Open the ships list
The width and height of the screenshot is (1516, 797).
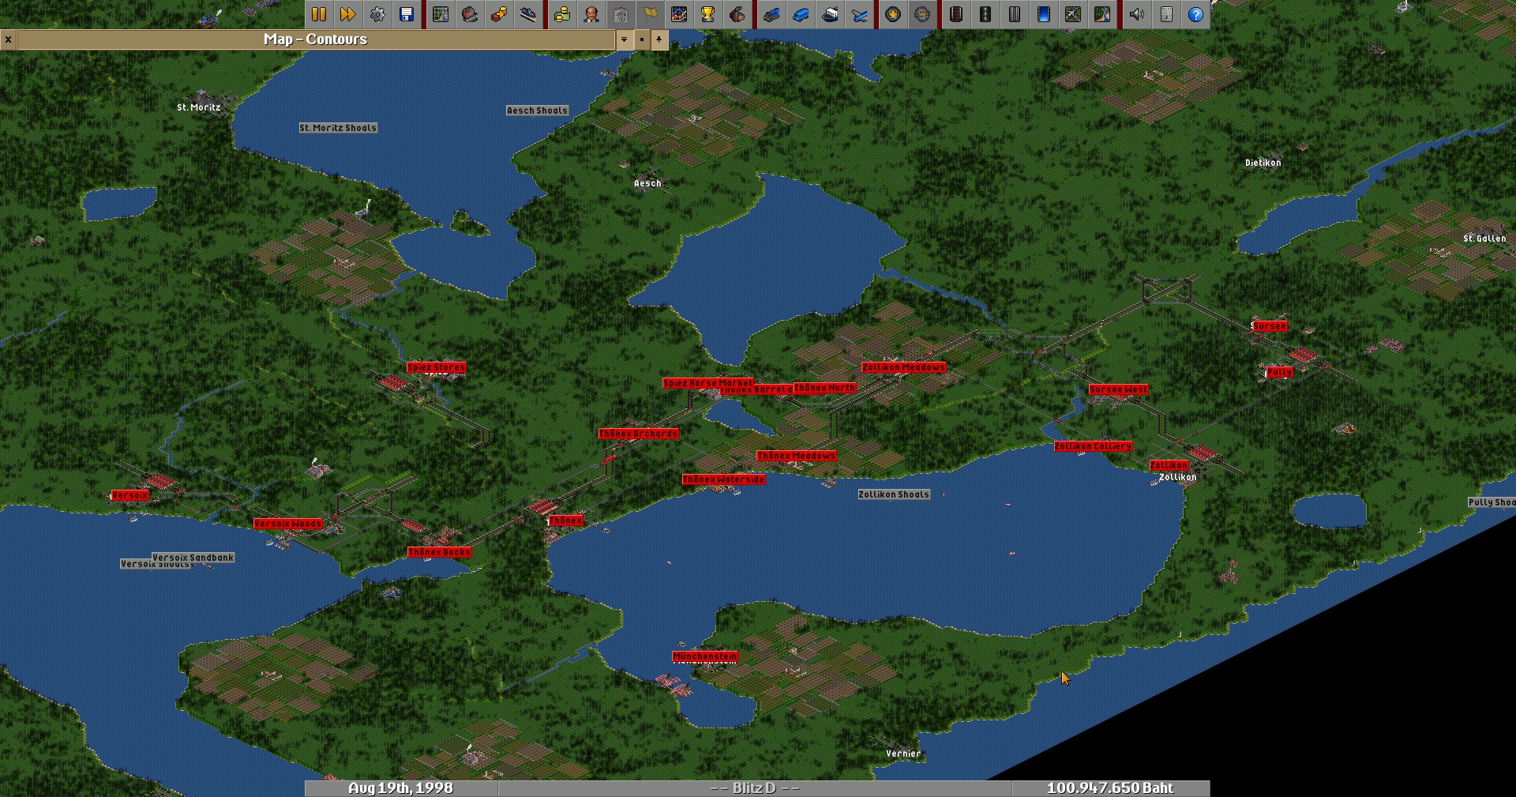point(830,14)
